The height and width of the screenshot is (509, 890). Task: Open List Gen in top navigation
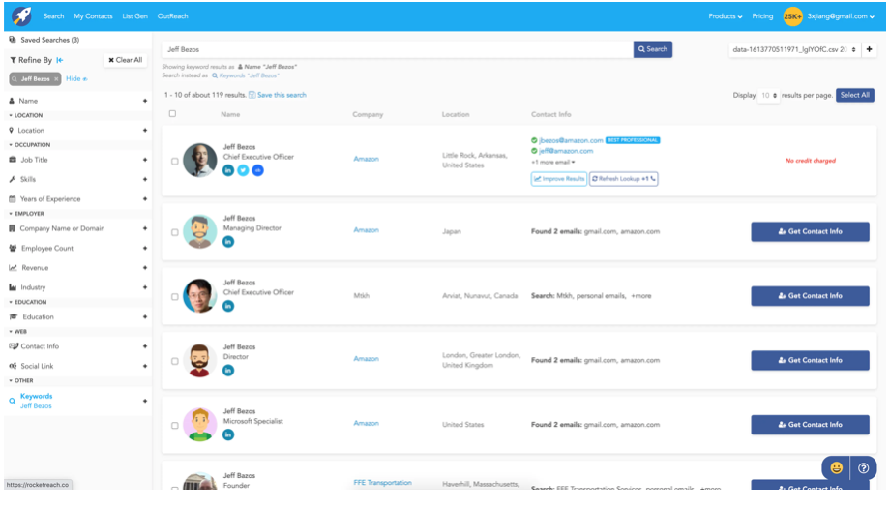135,16
